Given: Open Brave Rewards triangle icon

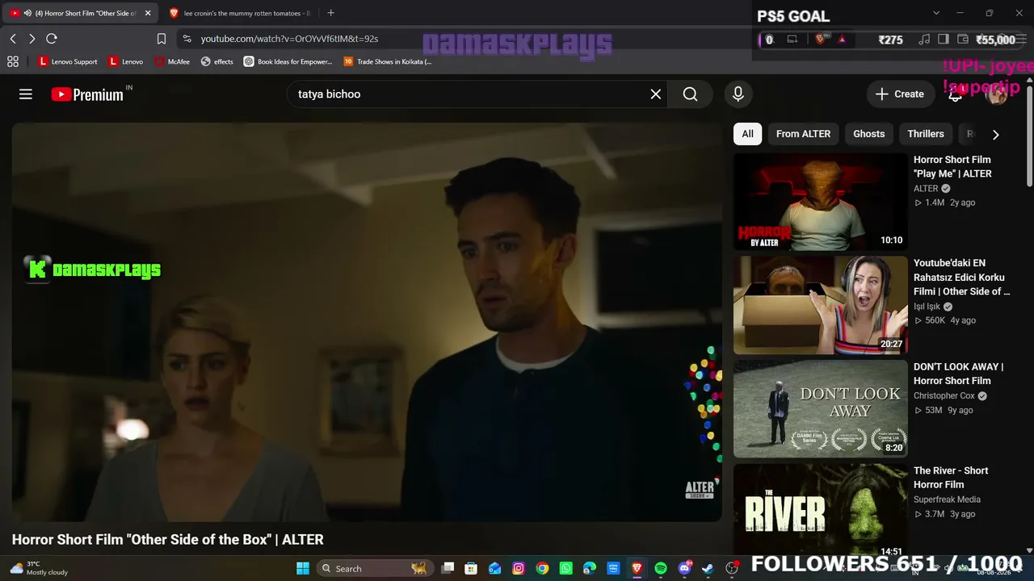Looking at the screenshot, I should tap(843, 39).
